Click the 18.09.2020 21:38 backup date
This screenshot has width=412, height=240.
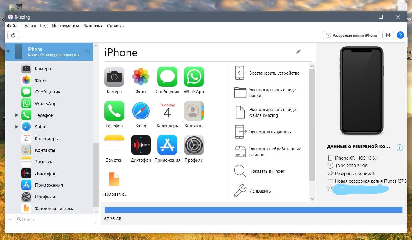pyautogui.click(x=351, y=166)
